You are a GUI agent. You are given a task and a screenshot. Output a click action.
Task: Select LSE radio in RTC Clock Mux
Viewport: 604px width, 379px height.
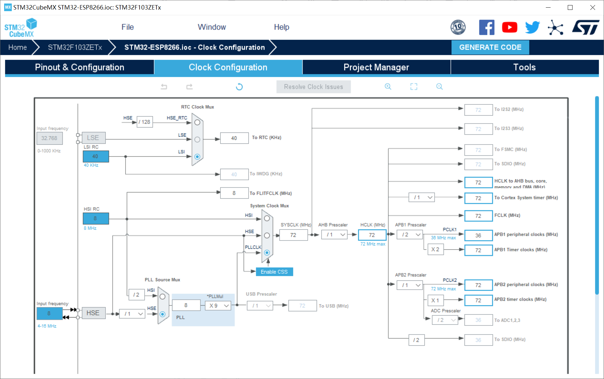click(197, 139)
